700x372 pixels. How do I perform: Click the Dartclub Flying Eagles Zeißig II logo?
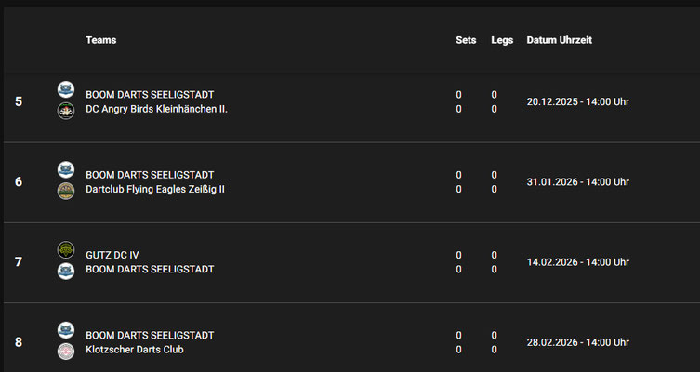(66, 191)
